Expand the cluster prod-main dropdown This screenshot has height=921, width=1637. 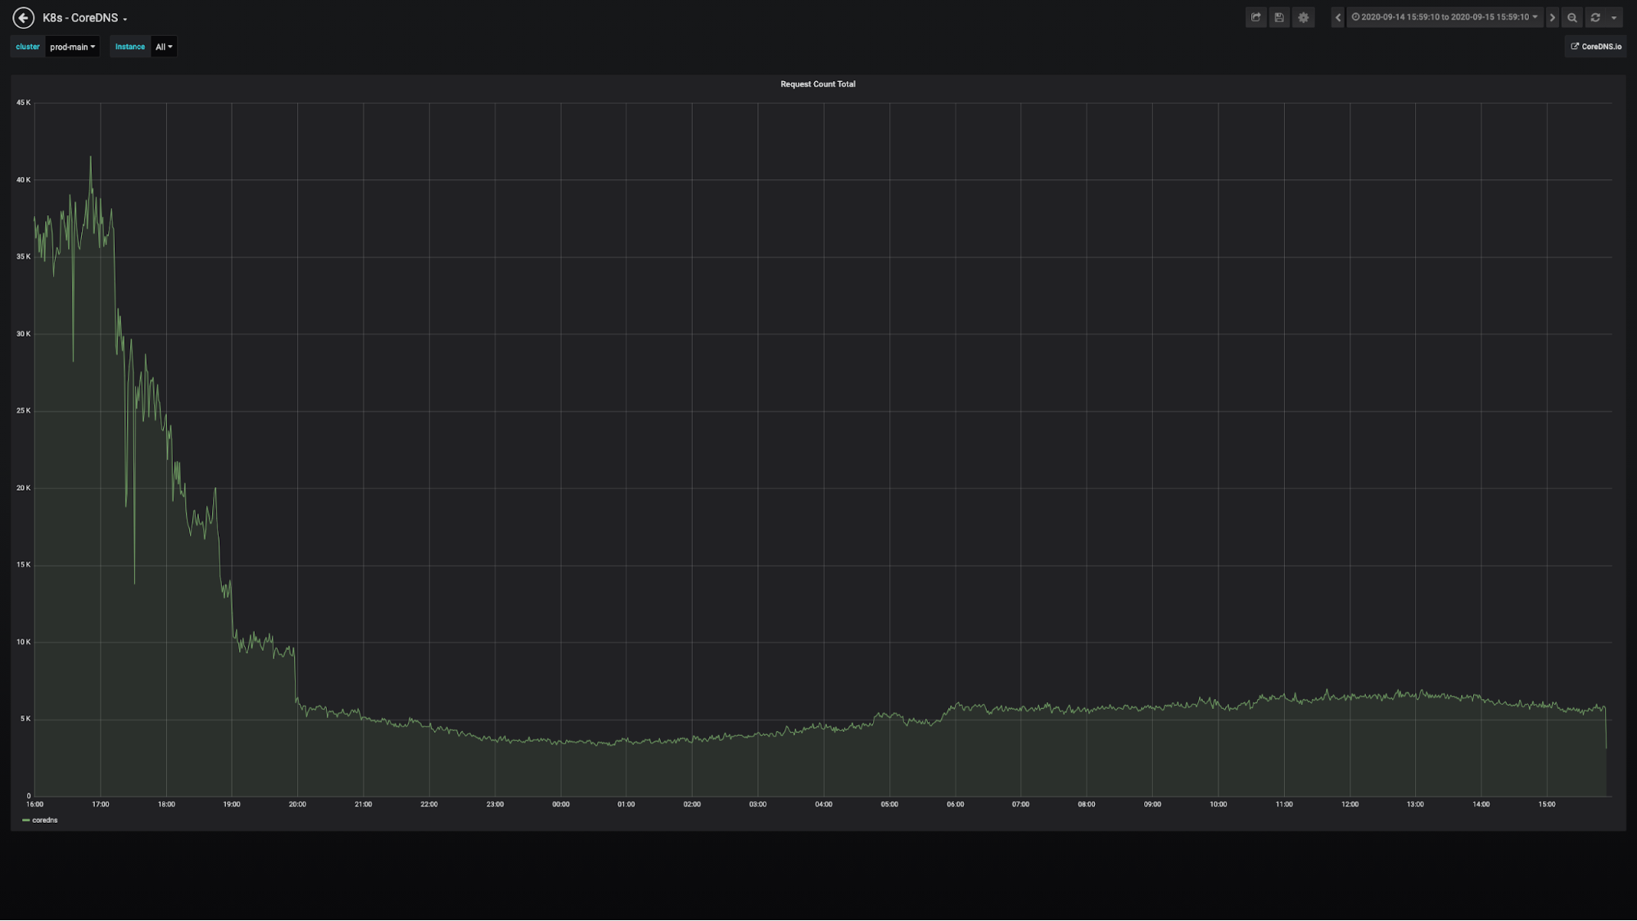[x=72, y=47]
